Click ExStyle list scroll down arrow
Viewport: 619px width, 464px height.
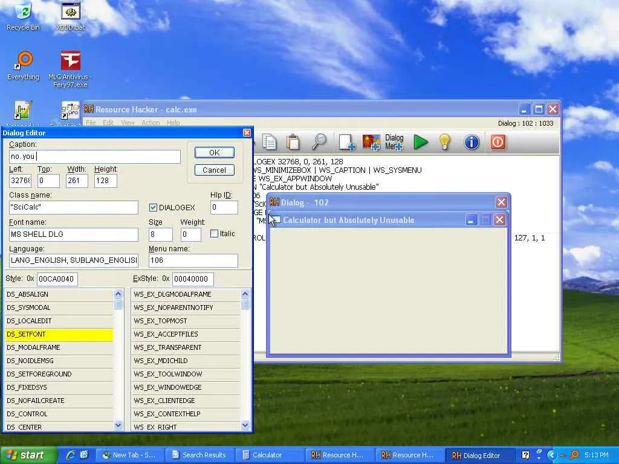pos(245,425)
